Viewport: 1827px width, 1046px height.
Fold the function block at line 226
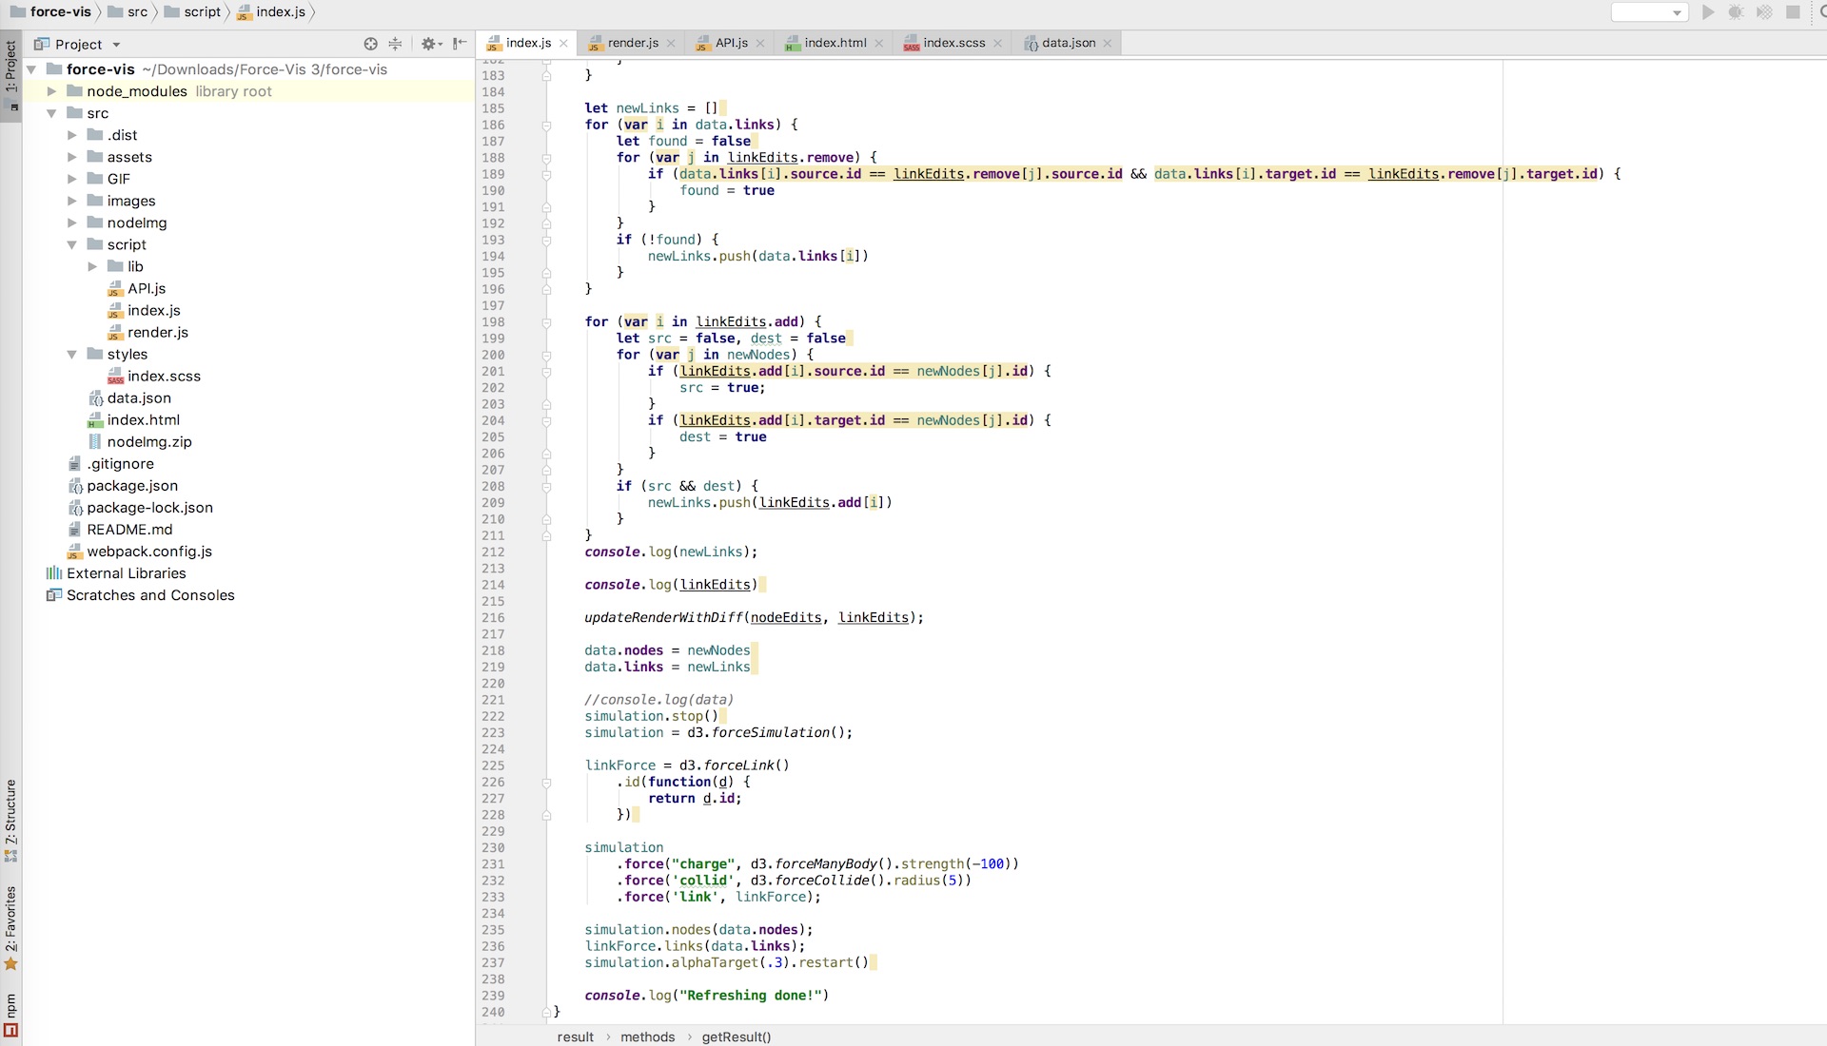point(546,783)
